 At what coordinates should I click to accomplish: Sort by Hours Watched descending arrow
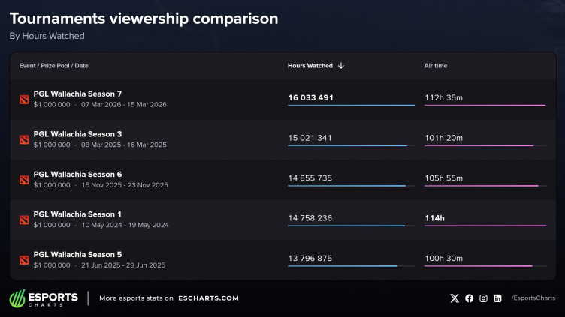point(341,66)
